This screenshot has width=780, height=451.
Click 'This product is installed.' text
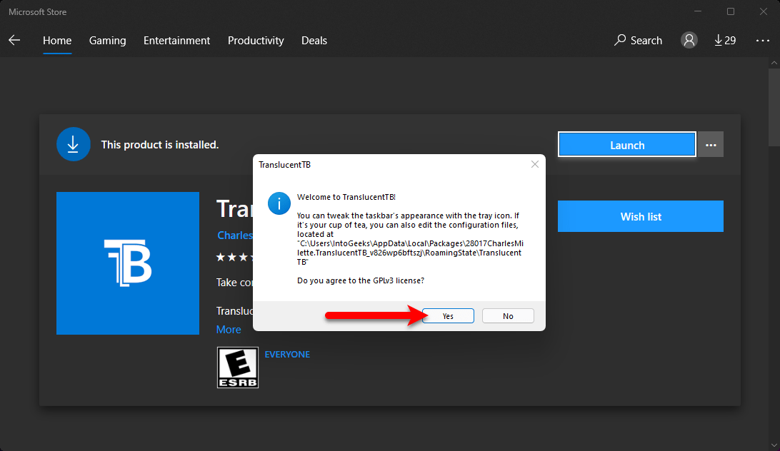coord(160,145)
